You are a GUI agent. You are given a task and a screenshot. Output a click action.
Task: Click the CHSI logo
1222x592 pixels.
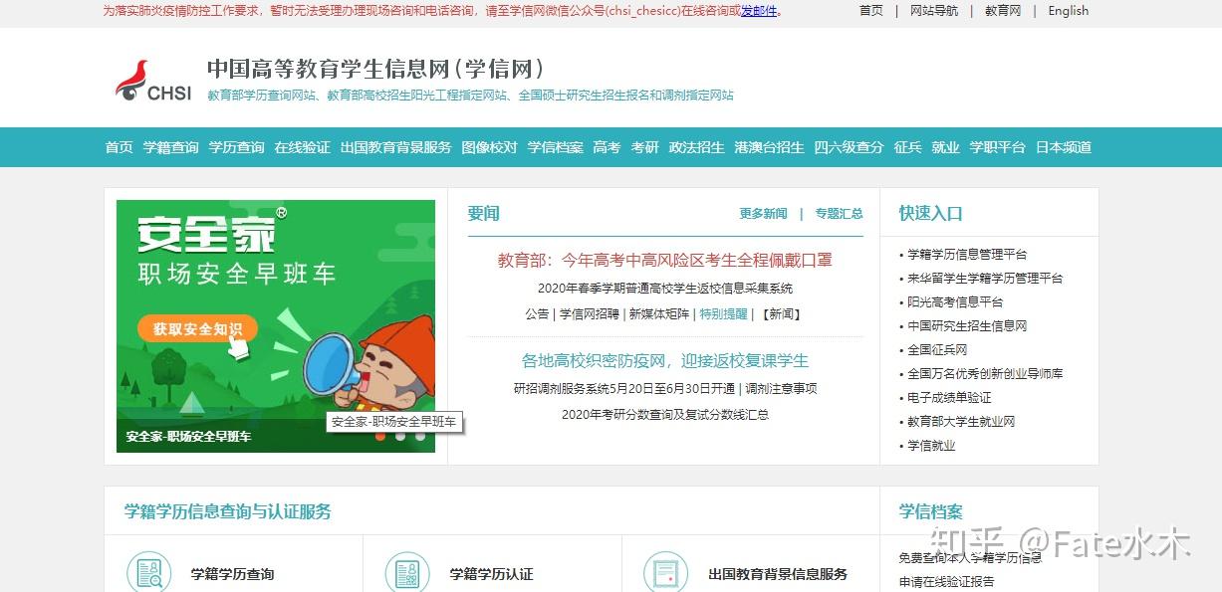153,82
